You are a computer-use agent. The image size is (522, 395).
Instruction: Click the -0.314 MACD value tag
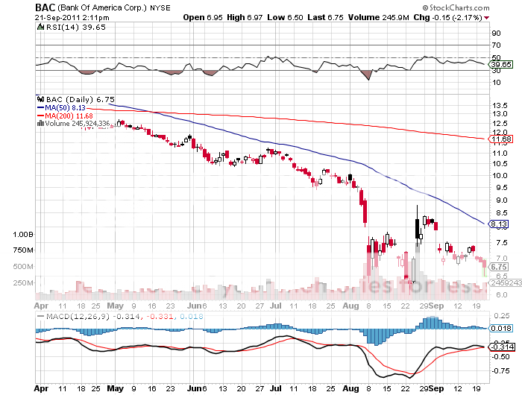498,347
